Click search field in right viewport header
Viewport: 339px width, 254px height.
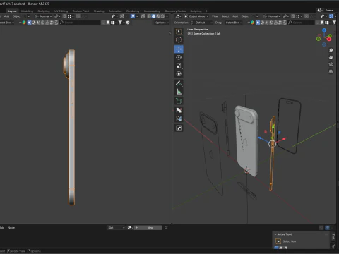(302, 23)
